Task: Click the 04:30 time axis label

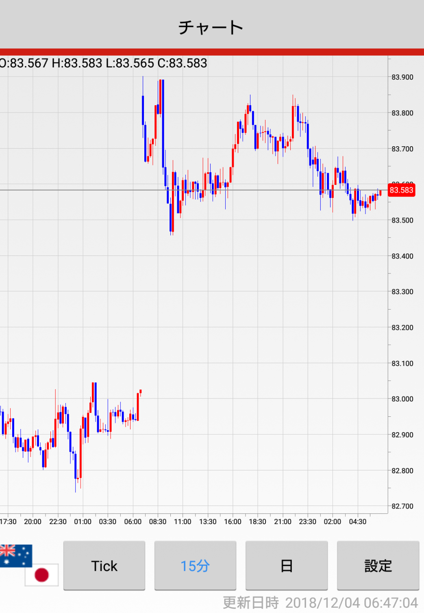Action: click(357, 522)
